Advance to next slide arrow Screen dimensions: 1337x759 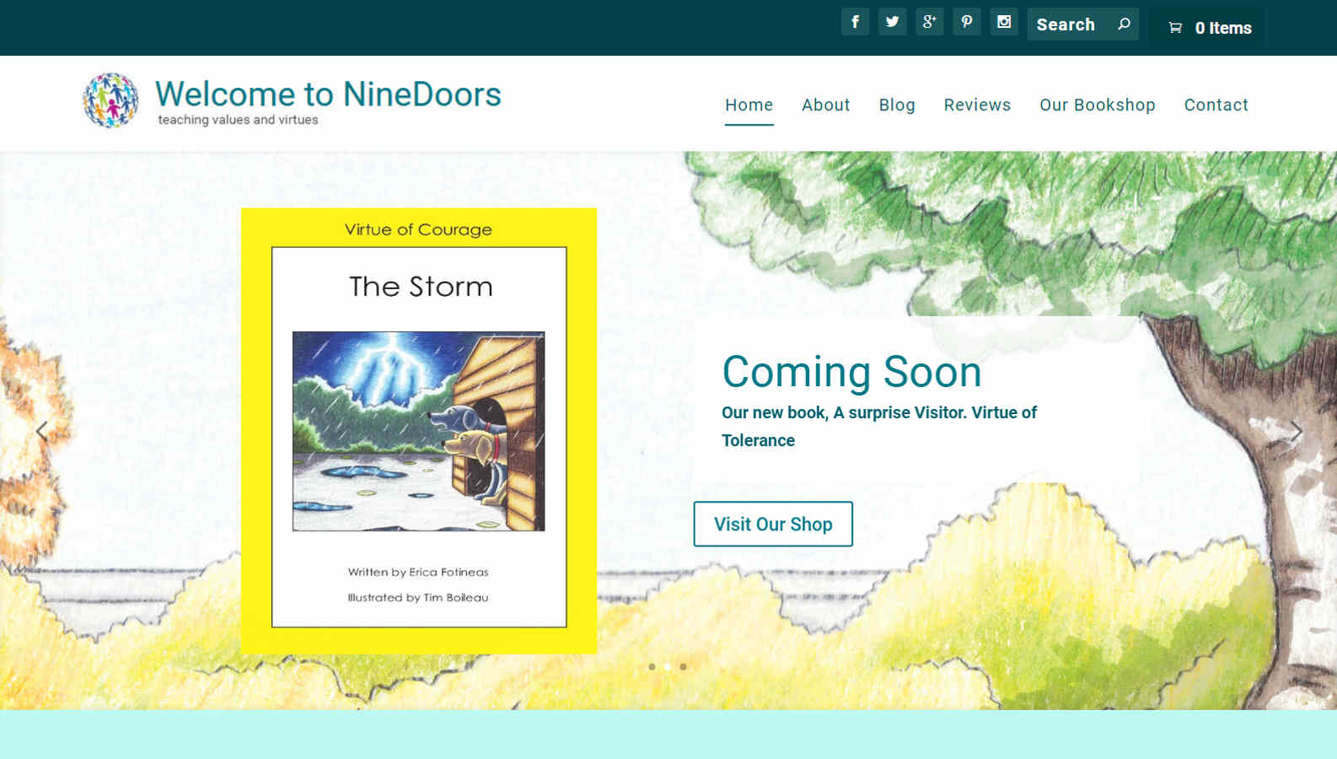[1296, 431]
